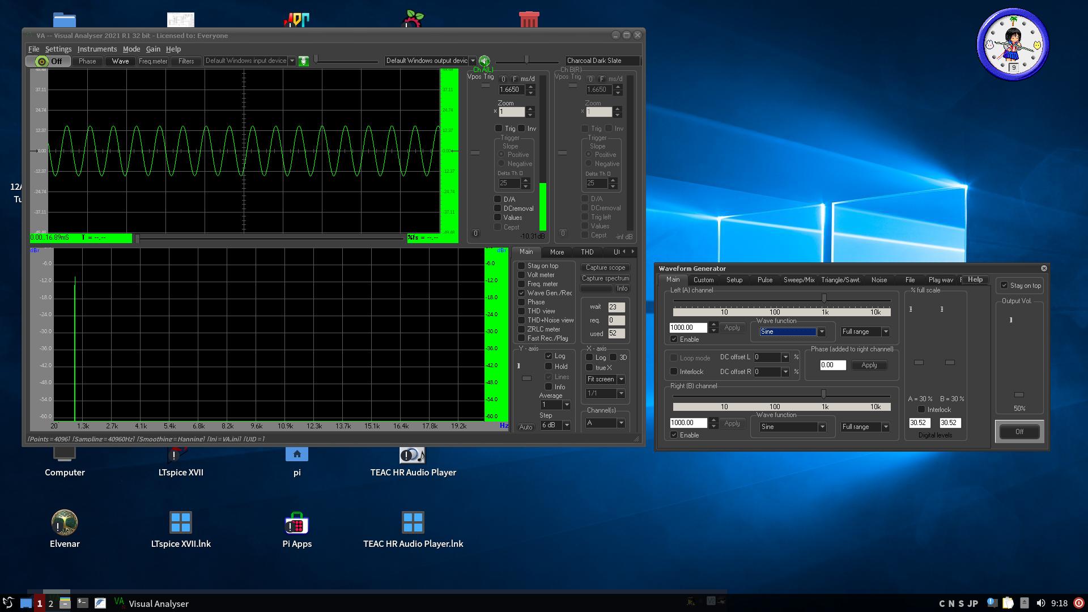This screenshot has height=612, width=1088.
Task: Click the speaker output volume icon
Action: [x=484, y=61]
